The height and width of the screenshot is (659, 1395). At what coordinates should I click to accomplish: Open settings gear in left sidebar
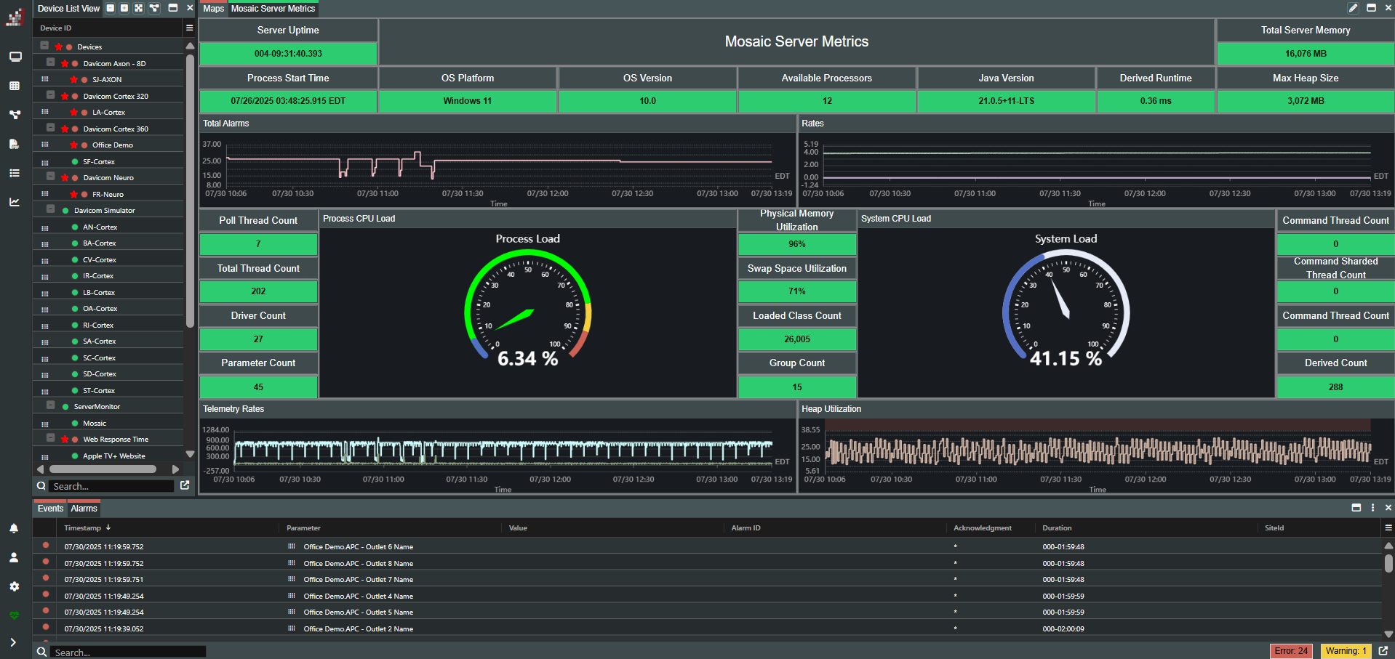click(x=14, y=586)
